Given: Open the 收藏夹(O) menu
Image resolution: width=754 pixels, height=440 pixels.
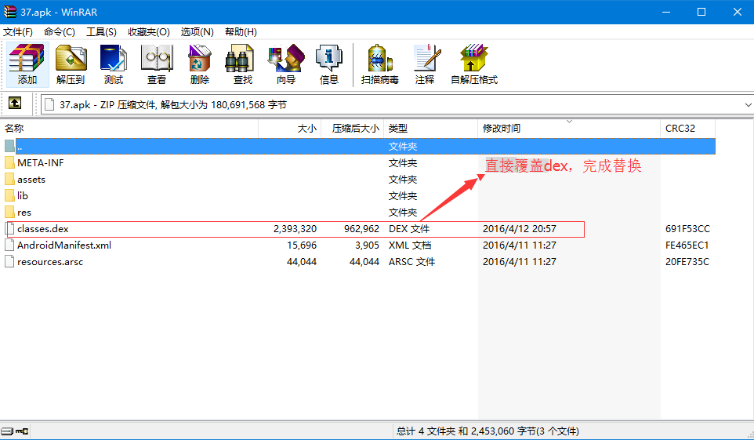Looking at the screenshot, I should 149,32.
